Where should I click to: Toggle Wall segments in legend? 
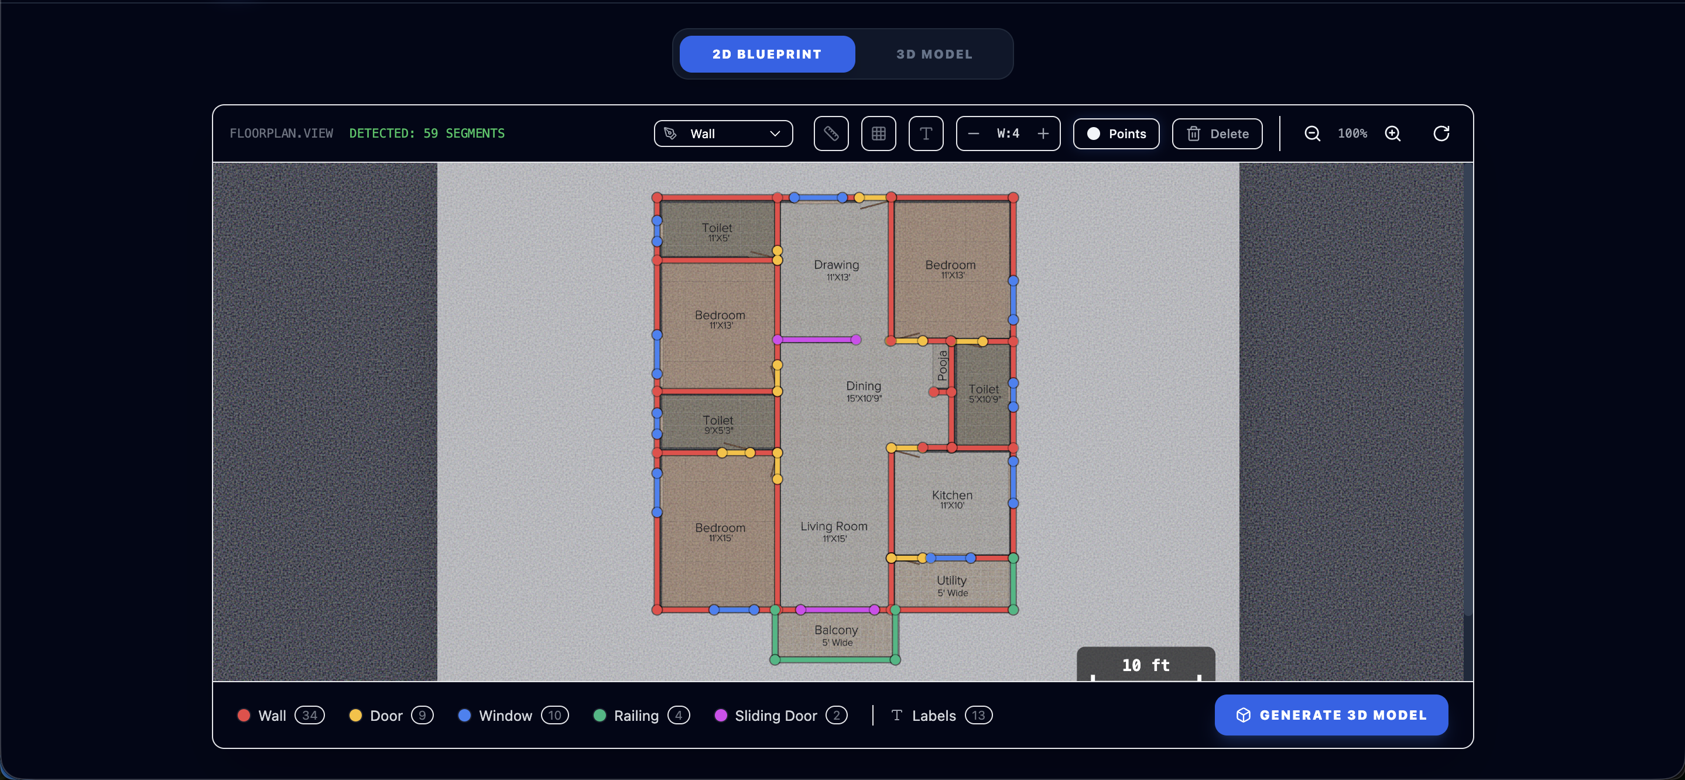272,715
